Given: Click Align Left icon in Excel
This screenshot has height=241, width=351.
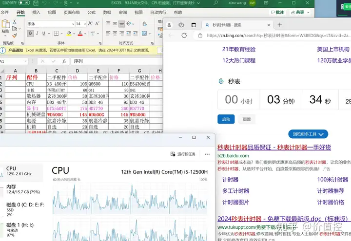Looking at the screenshot, I should pos(108,33).
